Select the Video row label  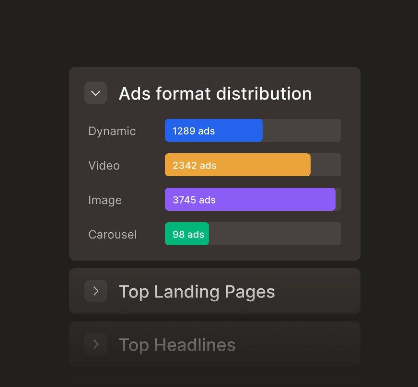coord(104,165)
